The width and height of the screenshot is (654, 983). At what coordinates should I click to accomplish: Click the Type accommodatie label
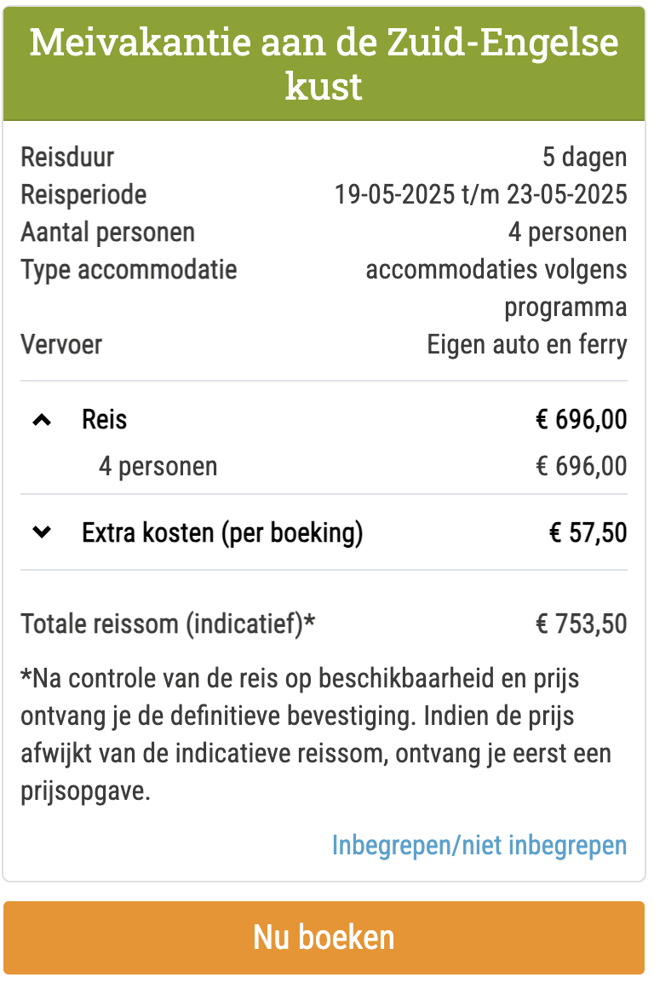[129, 270]
